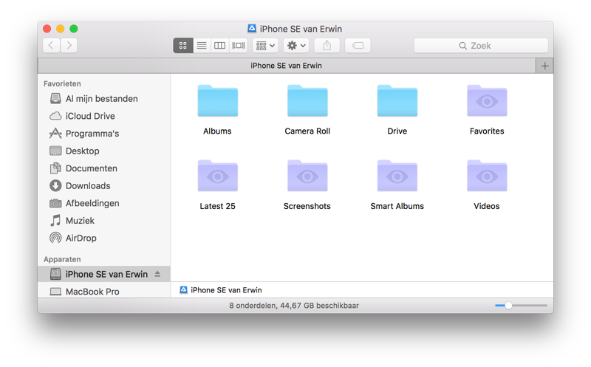The width and height of the screenshot is (591, 367).
Task: Open Al mijn bestanden in sidebar
Action: [104, 99]
